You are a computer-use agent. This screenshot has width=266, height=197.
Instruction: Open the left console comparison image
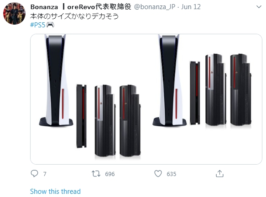88,99
